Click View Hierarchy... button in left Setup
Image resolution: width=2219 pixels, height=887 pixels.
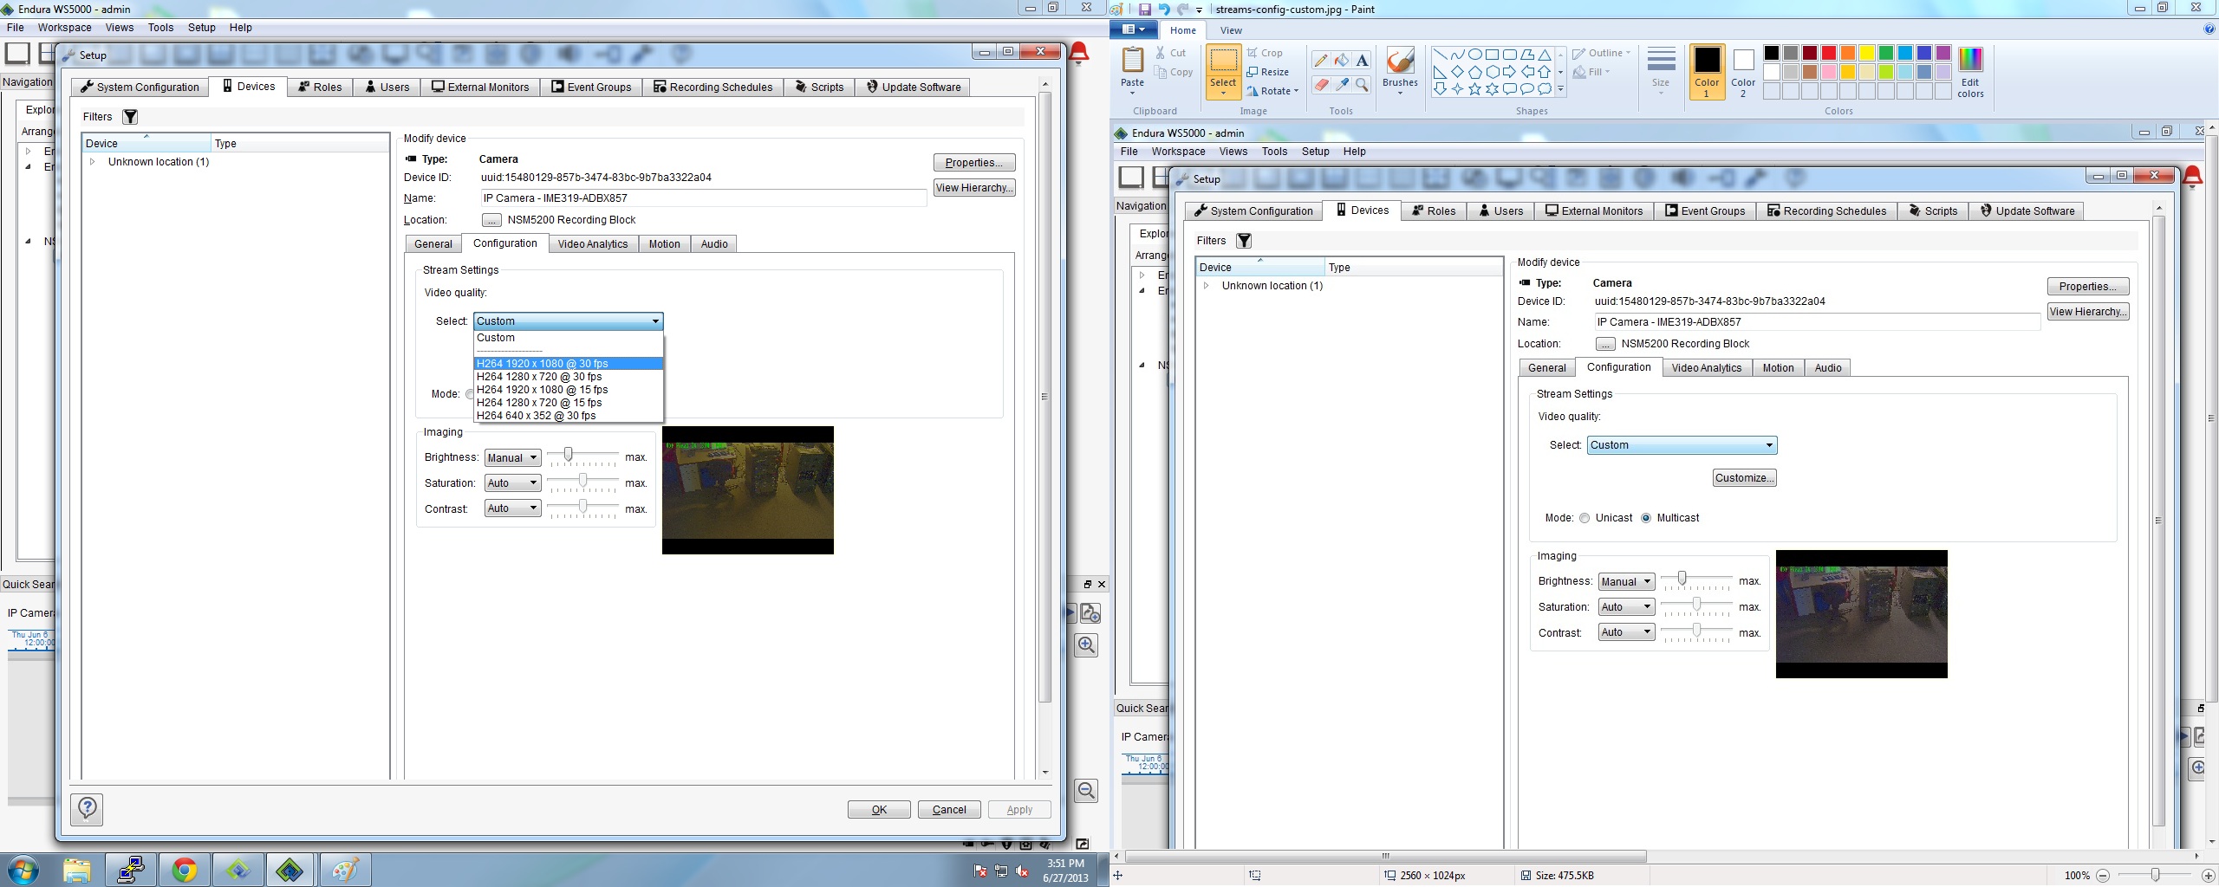(974, 188)
